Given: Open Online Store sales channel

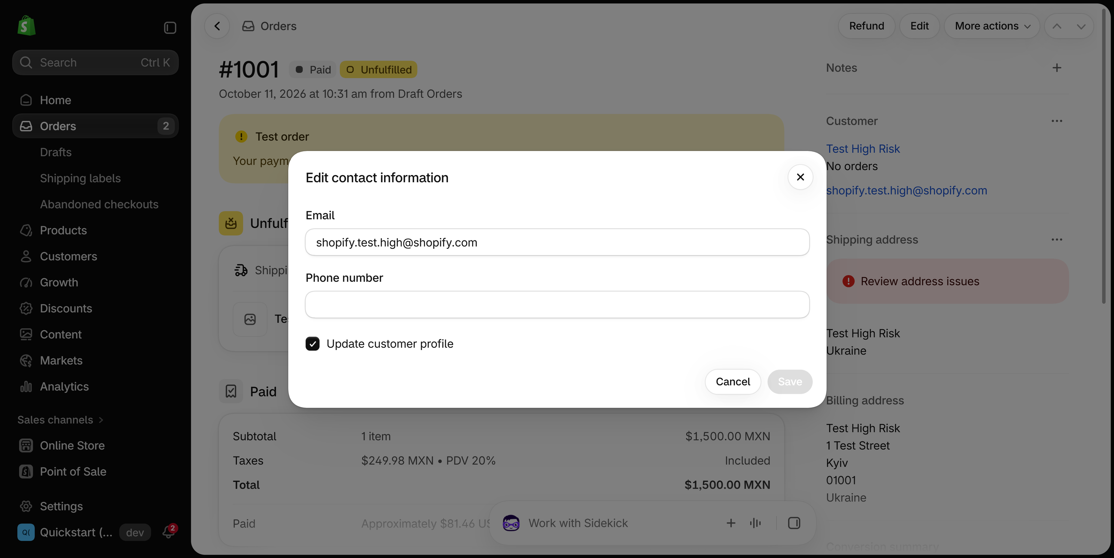Looking at the screenshot, I should 95,445.
